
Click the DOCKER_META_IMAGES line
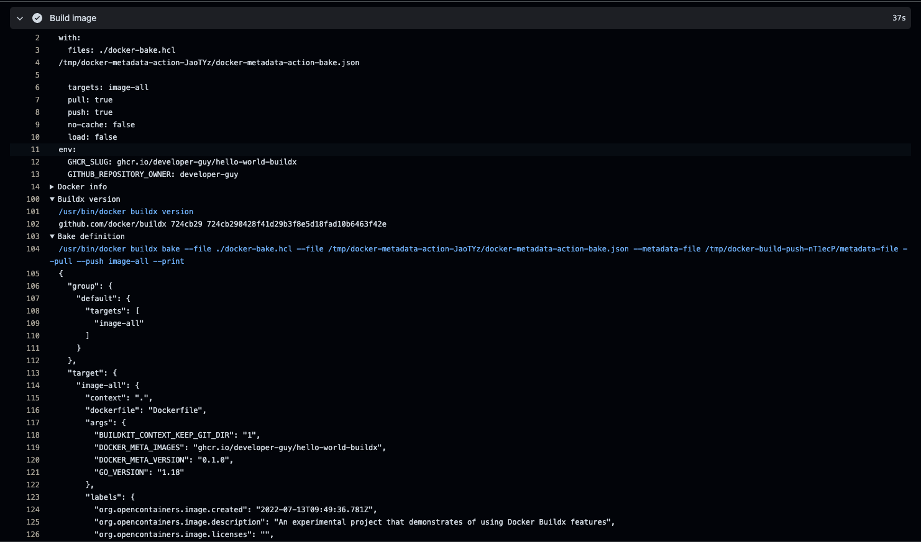click(x=240, y=448)
